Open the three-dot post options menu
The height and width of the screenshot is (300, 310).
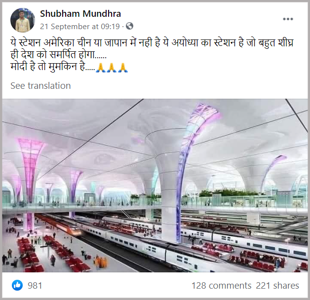click(x=288, y=19)
